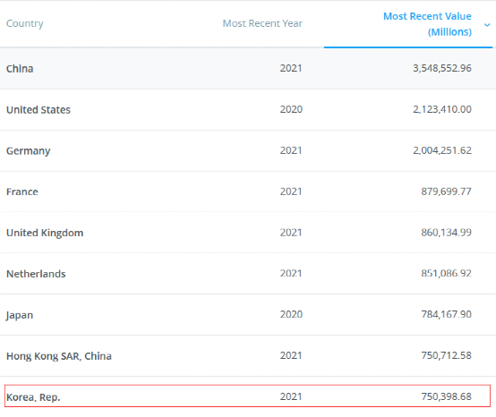Select the Germany row name

tap(28, 151)
